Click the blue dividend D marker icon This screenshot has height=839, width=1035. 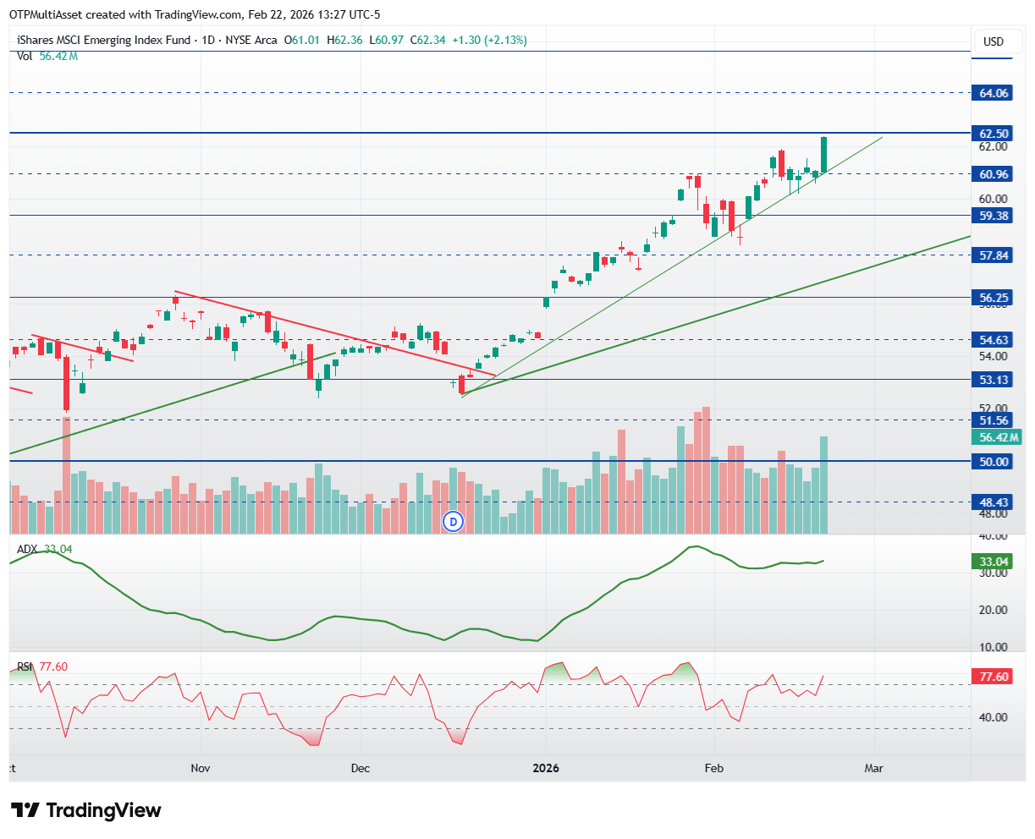point(454,522)
